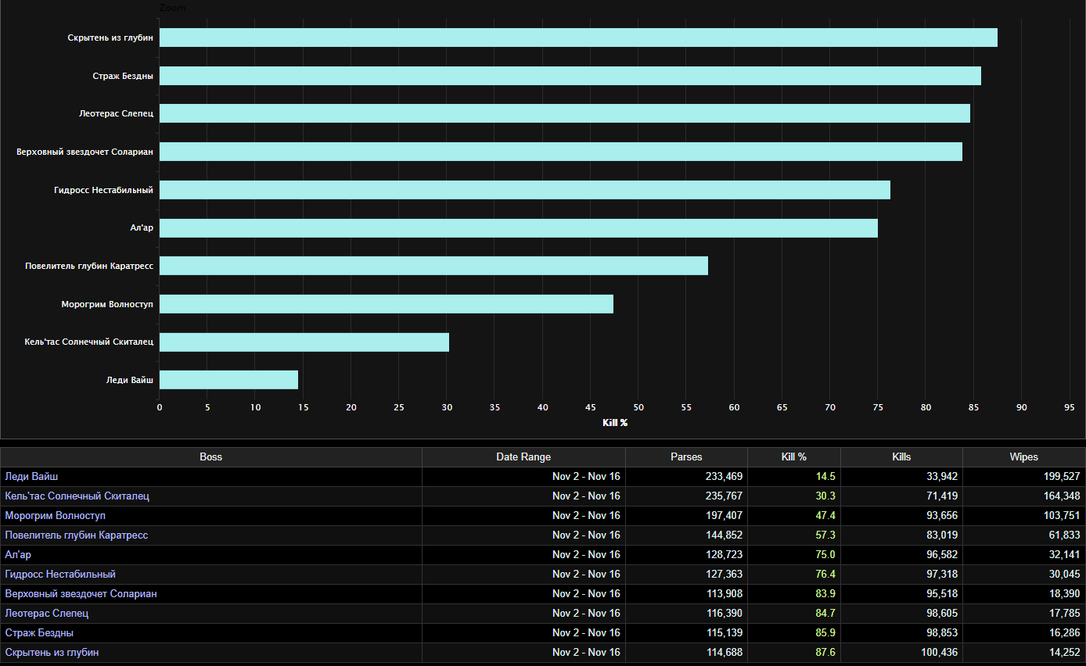Click the 47.4 kill percent cell
This screenshot has height=666, width=1086.
pyautogui.click(x=794, y=515)
